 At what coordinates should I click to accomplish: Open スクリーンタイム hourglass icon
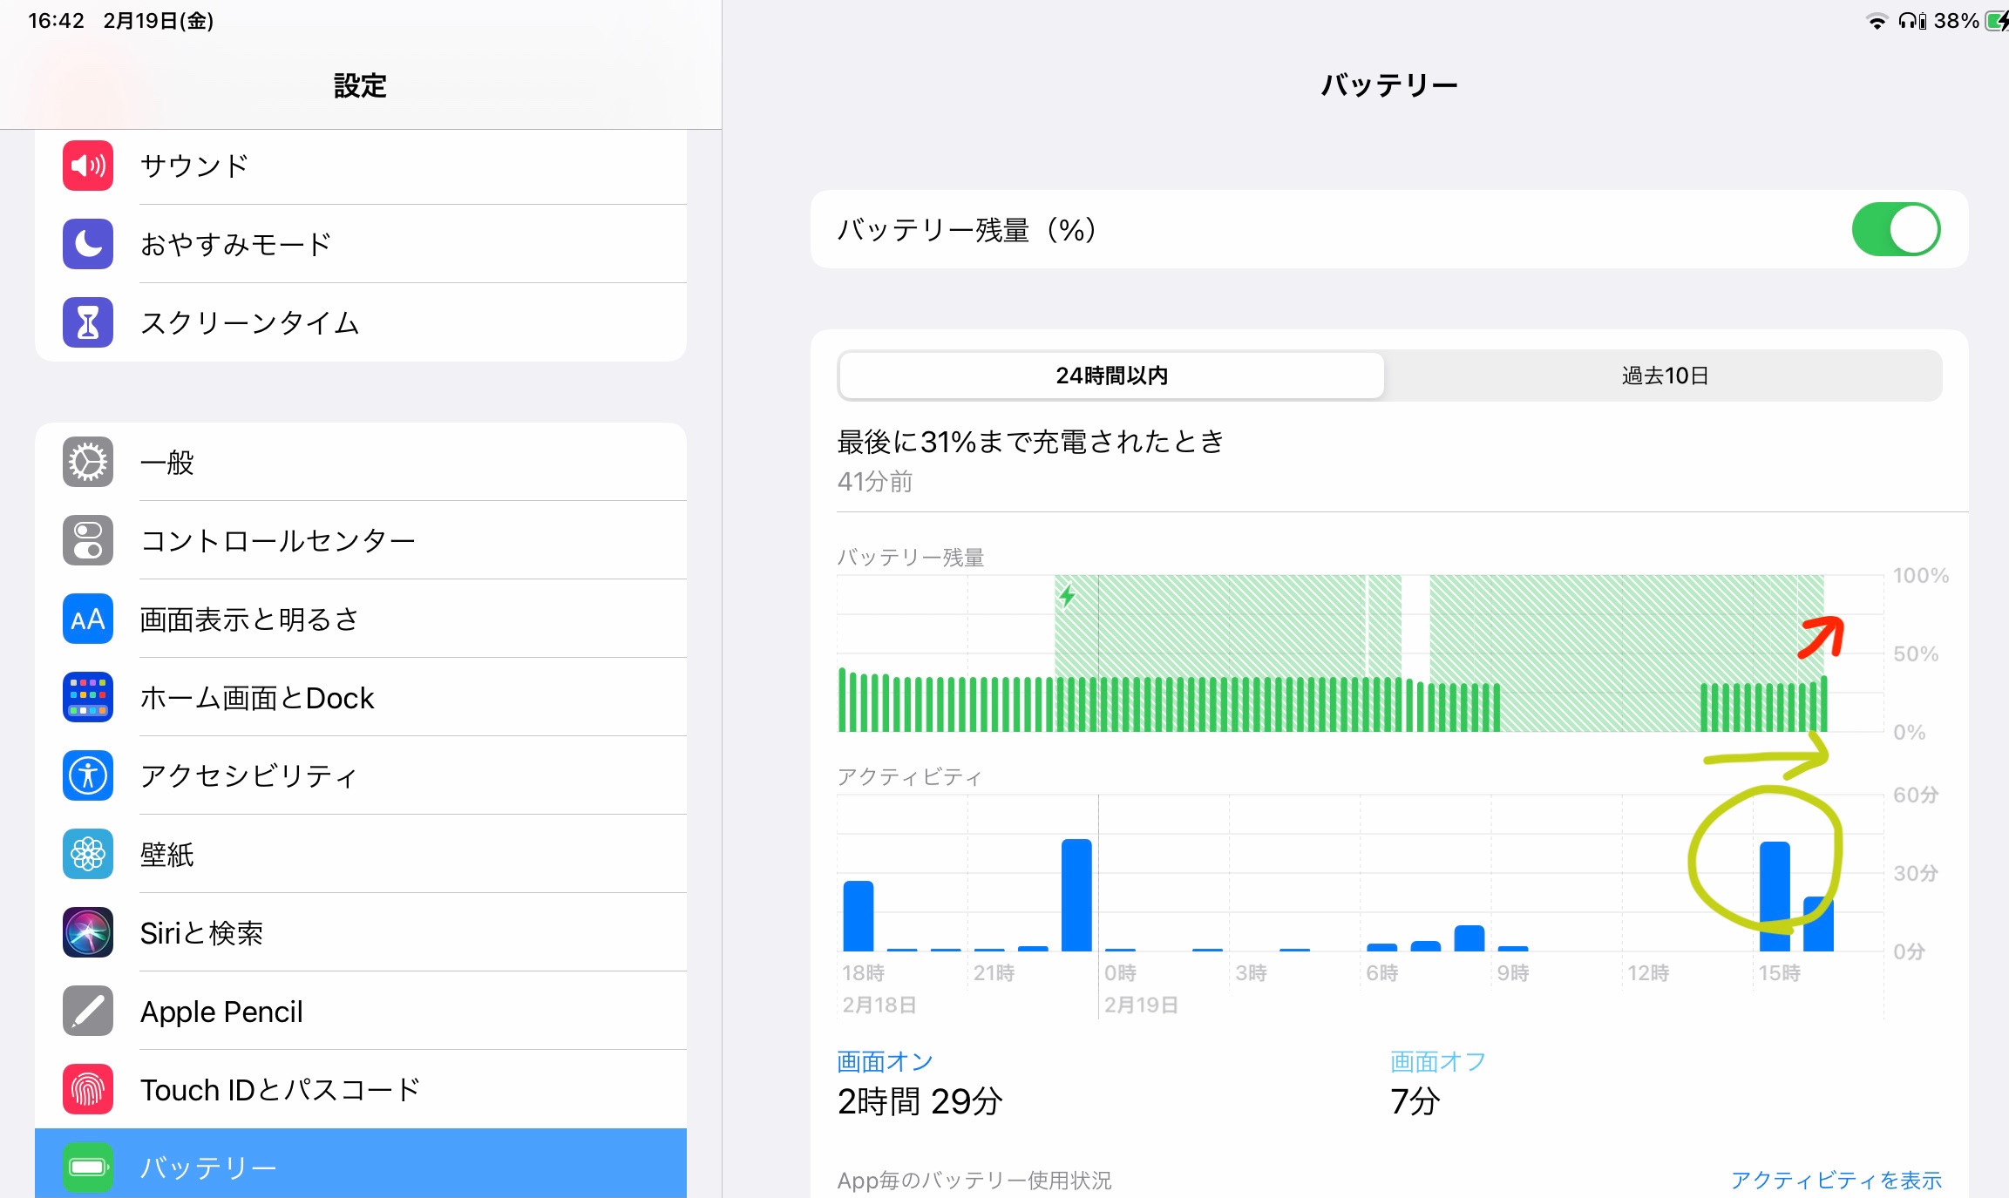[x=88, y=322]
